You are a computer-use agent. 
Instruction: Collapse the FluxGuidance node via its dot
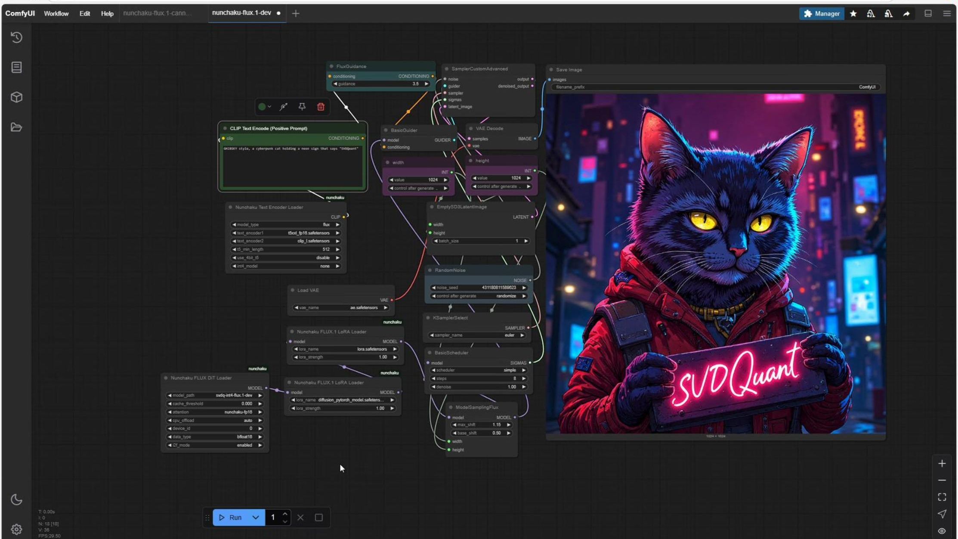(331, 66)
